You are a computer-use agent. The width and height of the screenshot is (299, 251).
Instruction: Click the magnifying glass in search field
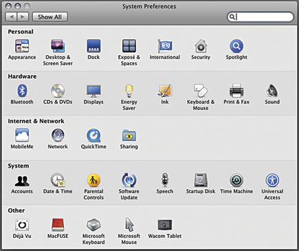click(232, 17)
